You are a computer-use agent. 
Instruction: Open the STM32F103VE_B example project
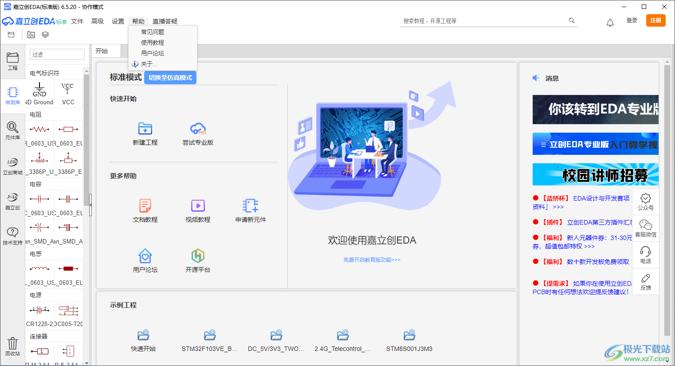point(210,340)
